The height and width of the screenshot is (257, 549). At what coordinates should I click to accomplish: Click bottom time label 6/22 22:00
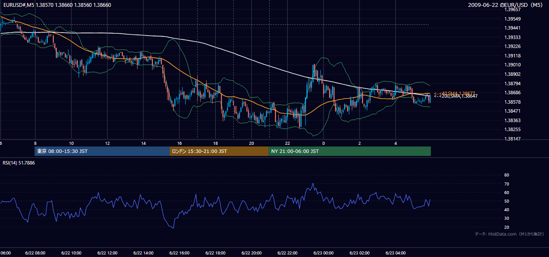[288, 253]
